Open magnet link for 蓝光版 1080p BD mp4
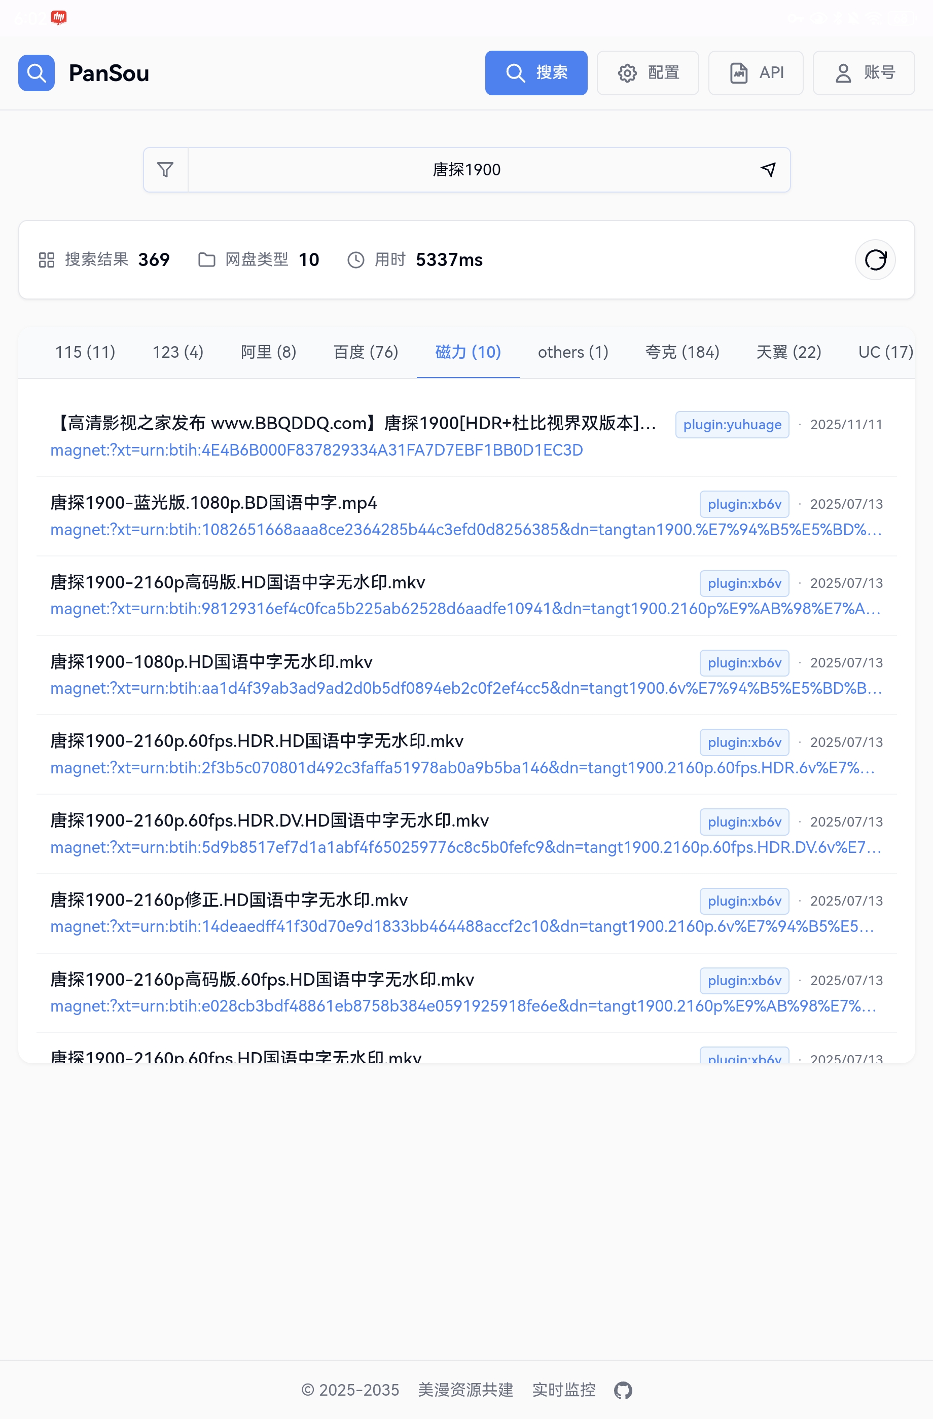933x1419 pixels. (x=465, y=530)
